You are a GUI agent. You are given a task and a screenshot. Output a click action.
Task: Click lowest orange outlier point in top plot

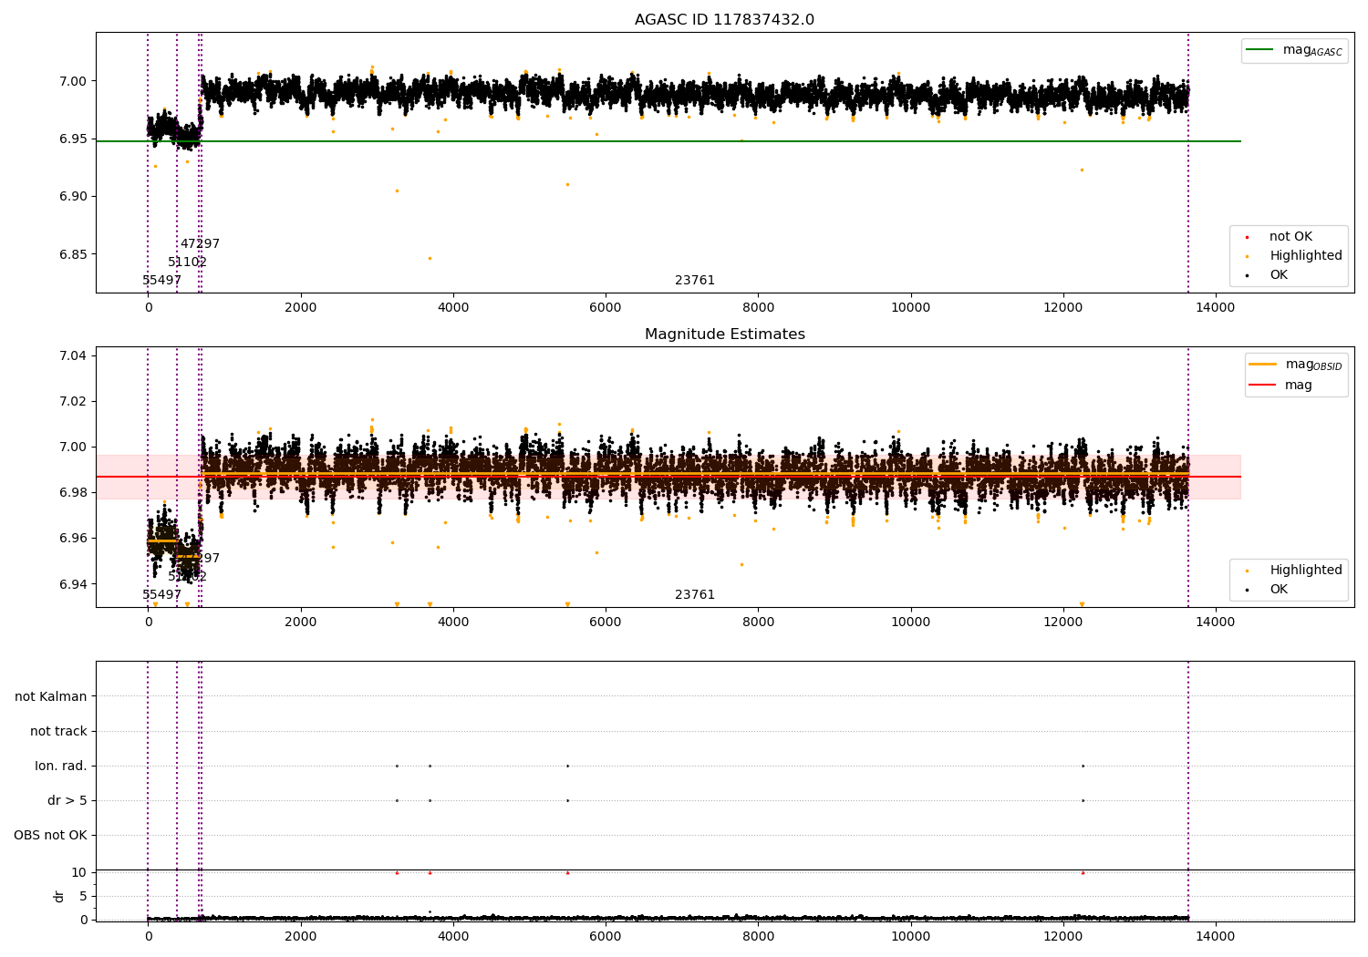coord(430,258)
